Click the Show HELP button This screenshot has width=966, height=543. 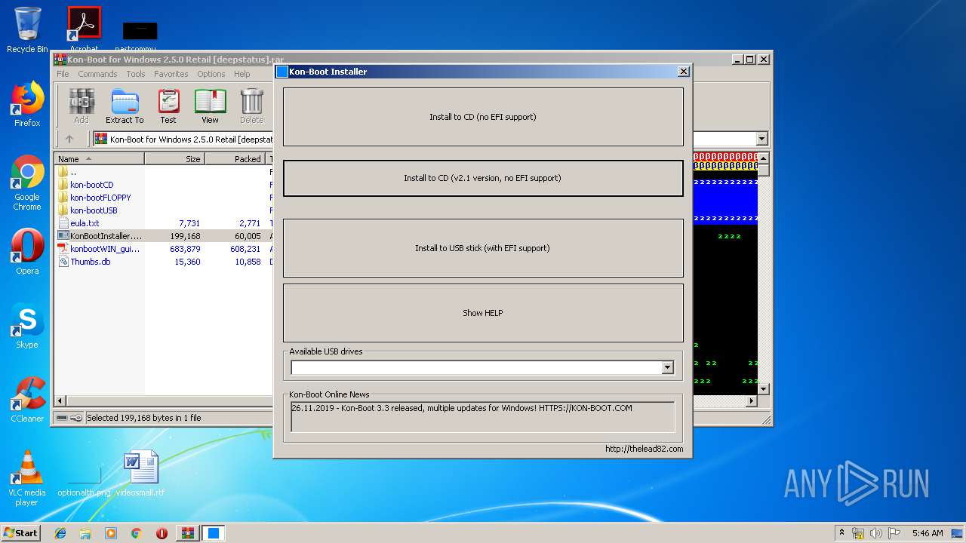tap(483, 313)
